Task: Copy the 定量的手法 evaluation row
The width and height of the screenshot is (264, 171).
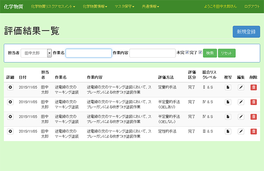Action: (228, 87)
